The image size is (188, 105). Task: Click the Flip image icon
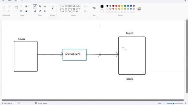26,11
